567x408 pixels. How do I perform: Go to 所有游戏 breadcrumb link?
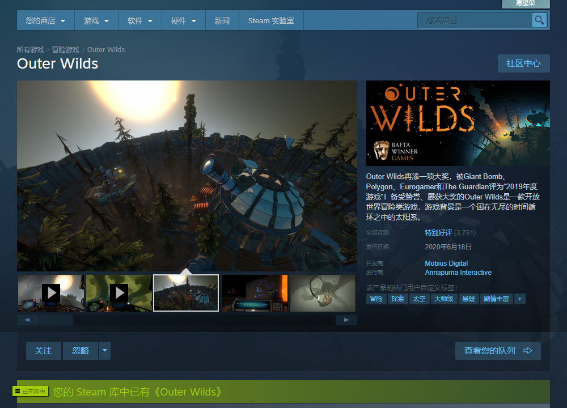pos(31,49)
